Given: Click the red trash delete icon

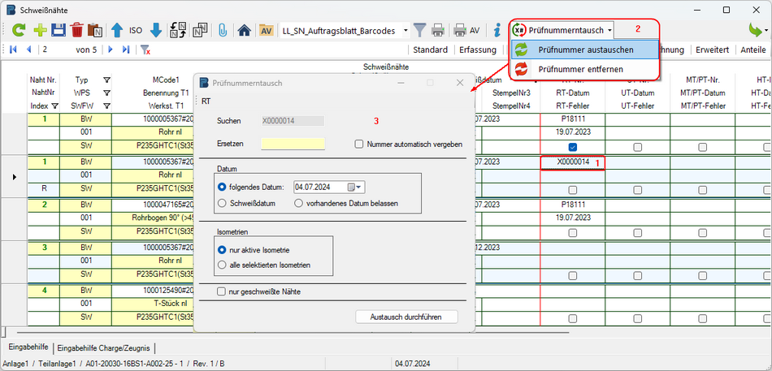Looking at the screenshot, I should click(x=77, y=30).
